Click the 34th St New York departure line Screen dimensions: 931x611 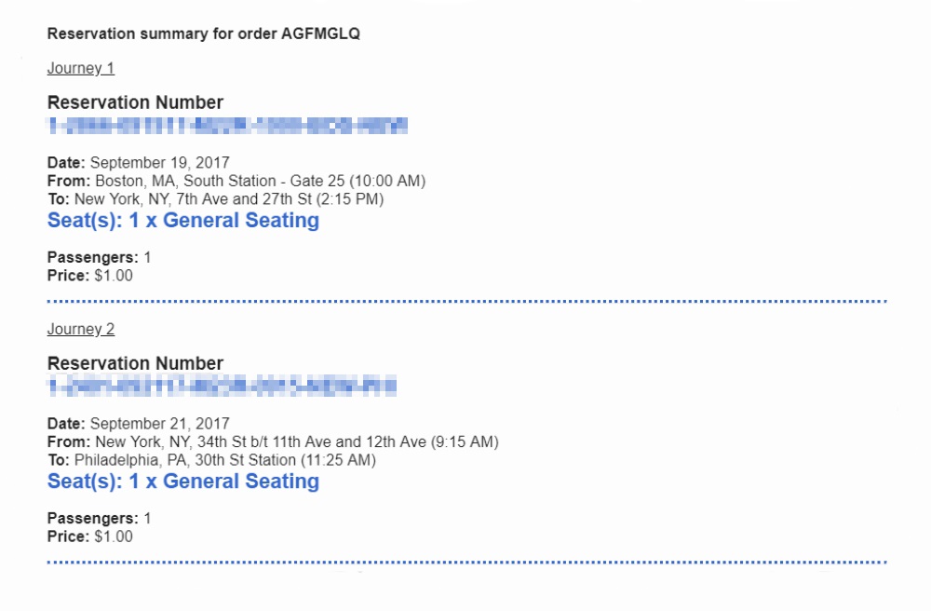(273, 441)
